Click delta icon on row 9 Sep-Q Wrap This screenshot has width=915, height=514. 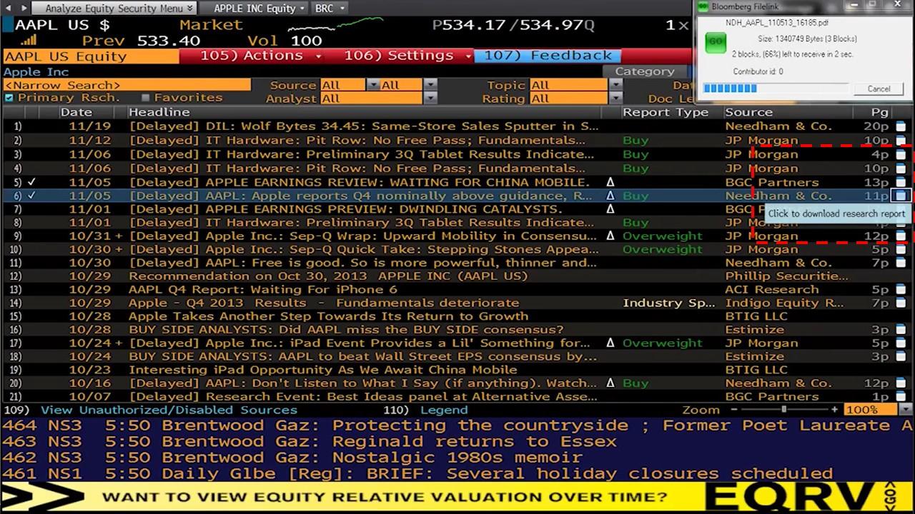point(610,236)
